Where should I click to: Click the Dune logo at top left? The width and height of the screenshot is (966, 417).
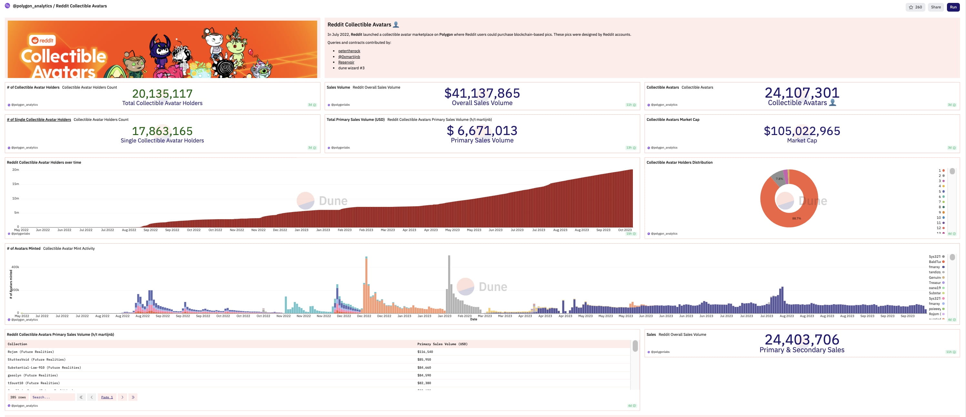click(x=7, y=5)
